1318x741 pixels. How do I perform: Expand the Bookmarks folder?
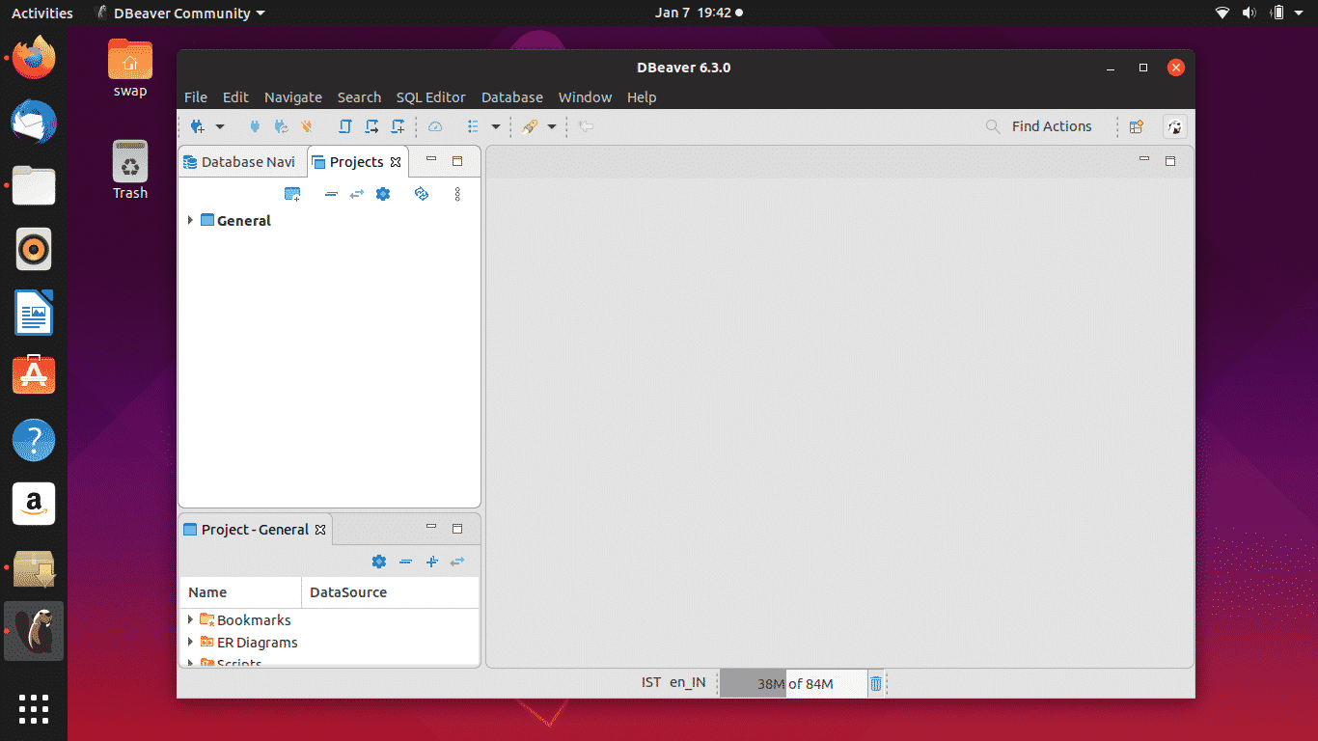click(190, 619)
